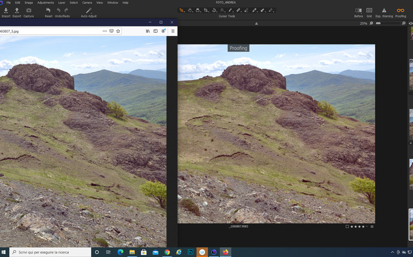Select the Loupe cursor tool

pyautogui.click(x=198, y=10)
